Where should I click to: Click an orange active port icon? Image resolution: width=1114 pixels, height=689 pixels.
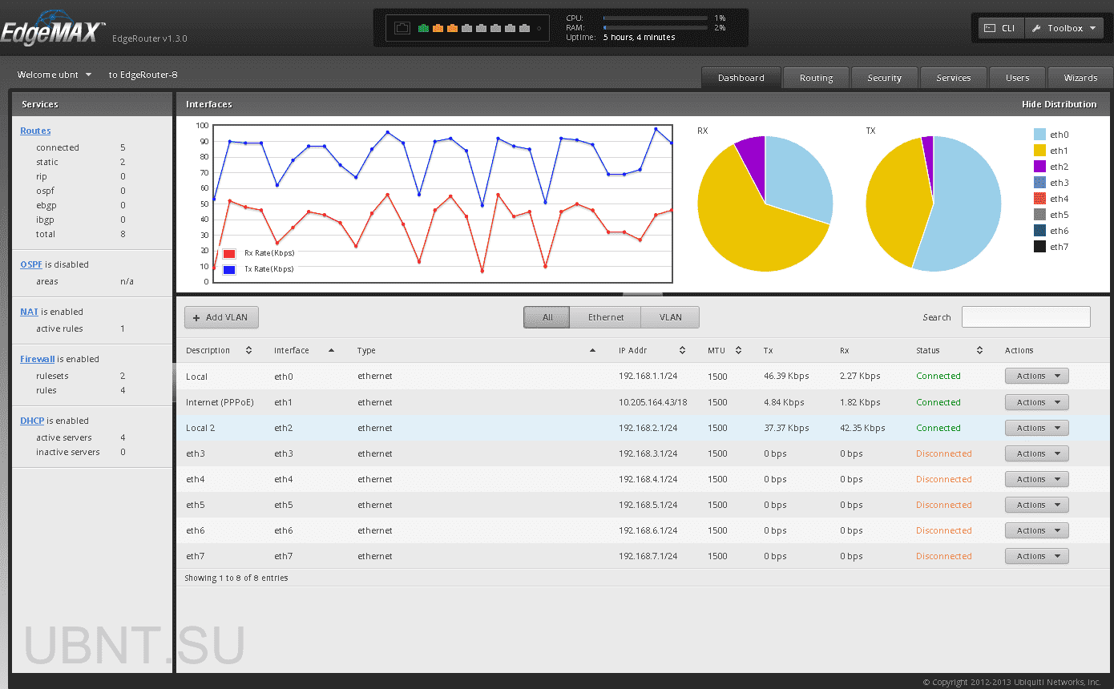[438, 27]
